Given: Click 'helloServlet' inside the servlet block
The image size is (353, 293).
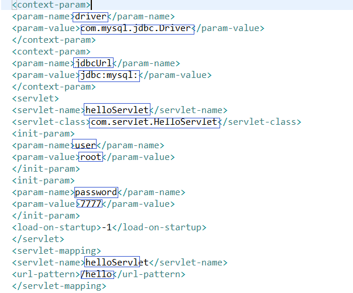Looking at the screenshot, I should pos(117,110).
